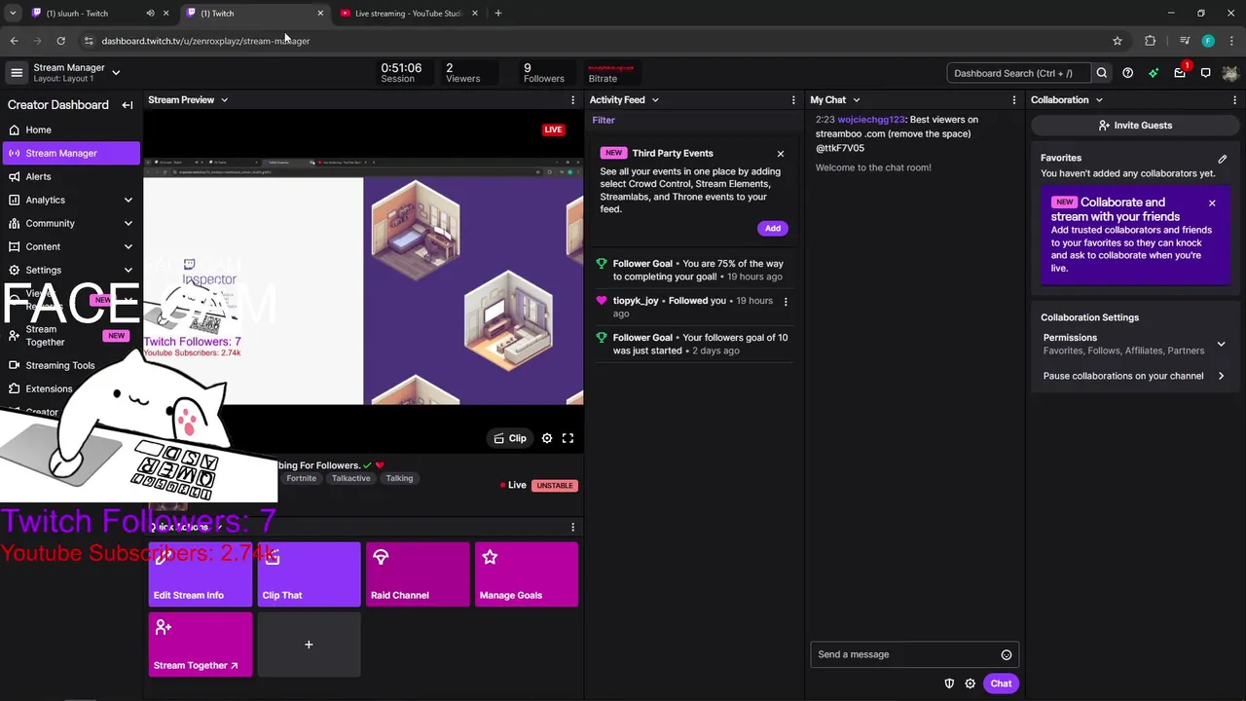Enter fullscreen on stream preview

click(568, 438)
